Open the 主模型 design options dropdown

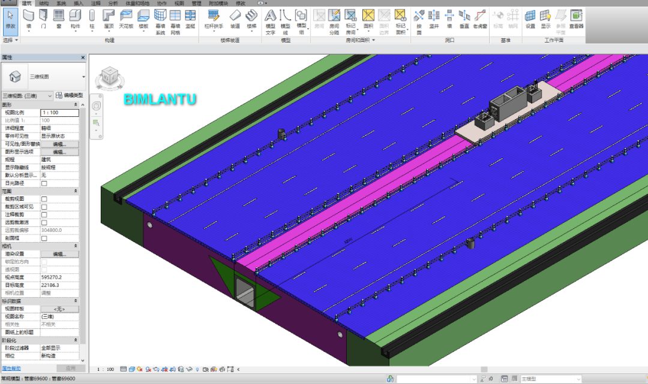click(x=550, y=379)
